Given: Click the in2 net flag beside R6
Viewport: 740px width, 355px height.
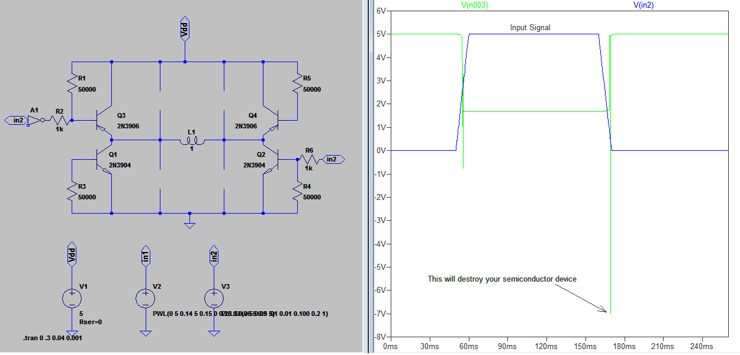Looking at the screenshot, I should pyautogui.click(x=333, y=159).
